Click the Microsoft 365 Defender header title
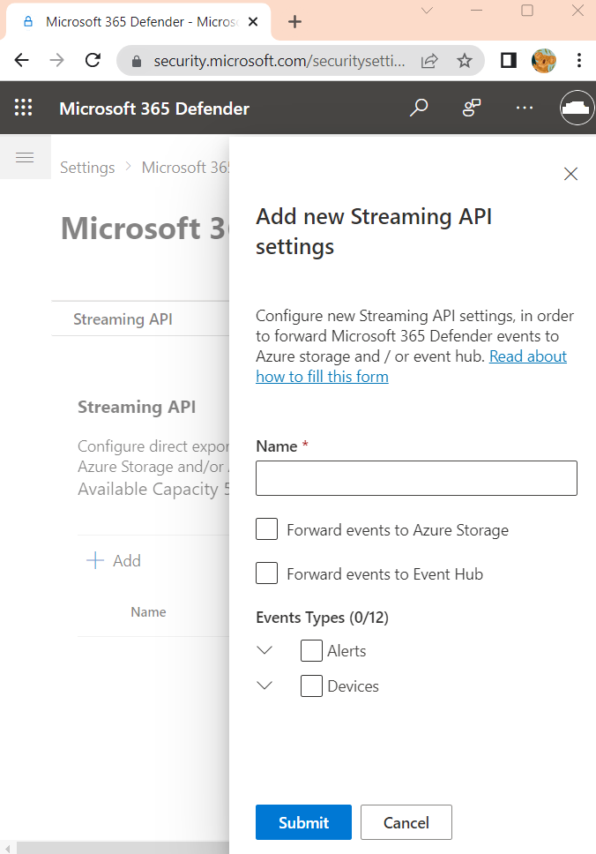The image size is (596, 854). click(x=154, y=109)
